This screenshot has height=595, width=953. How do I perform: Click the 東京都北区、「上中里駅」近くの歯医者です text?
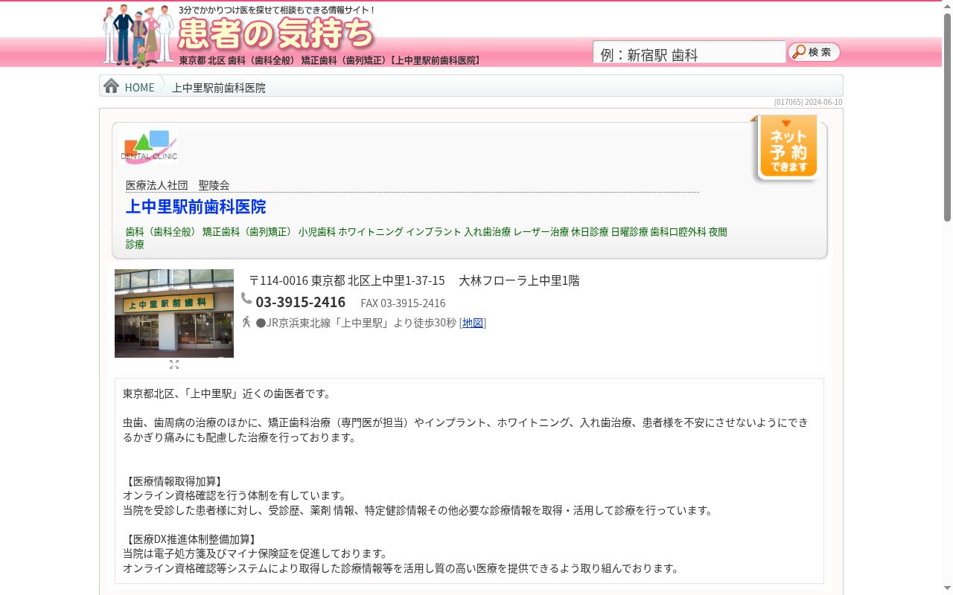tap(228, 393)
